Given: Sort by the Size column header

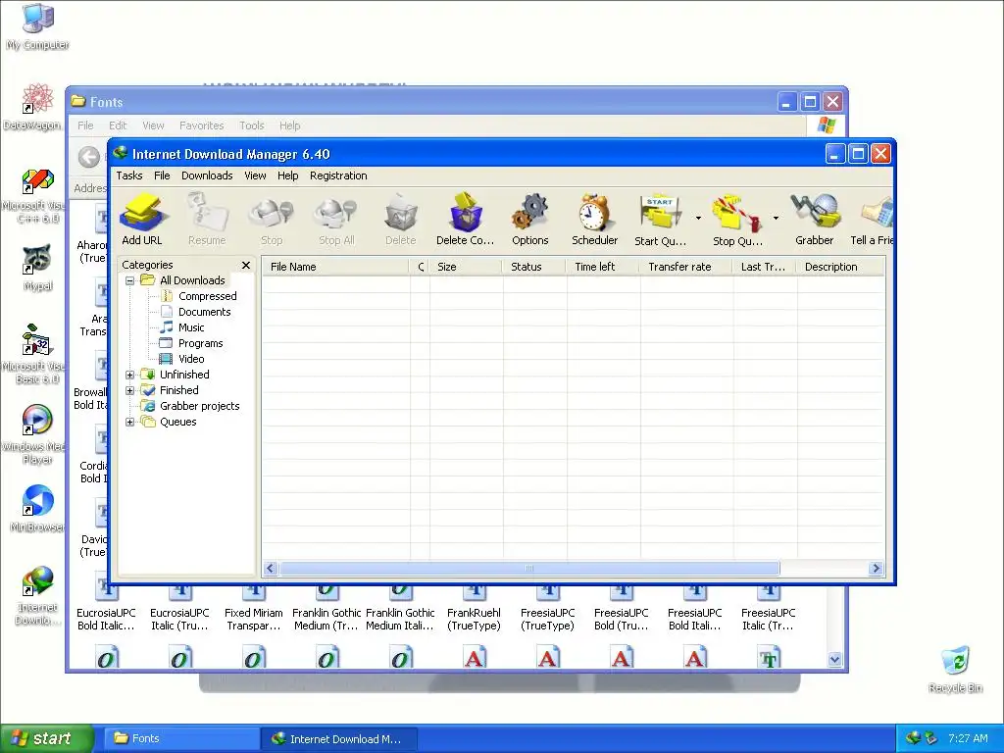Looking at the screenshot, I should (x=466, y=267).
